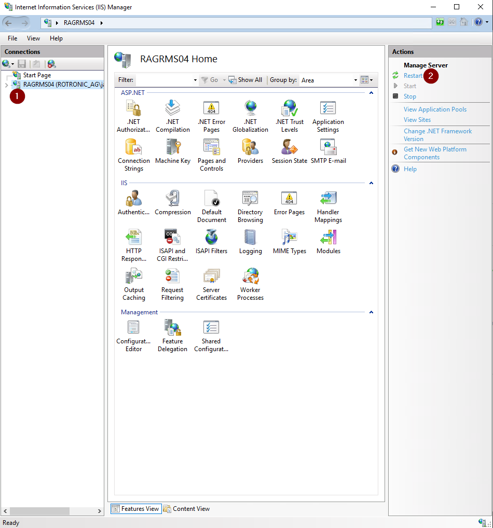Open Compression feature
This screenshot has width=493, height=528.
pos(172,203)
